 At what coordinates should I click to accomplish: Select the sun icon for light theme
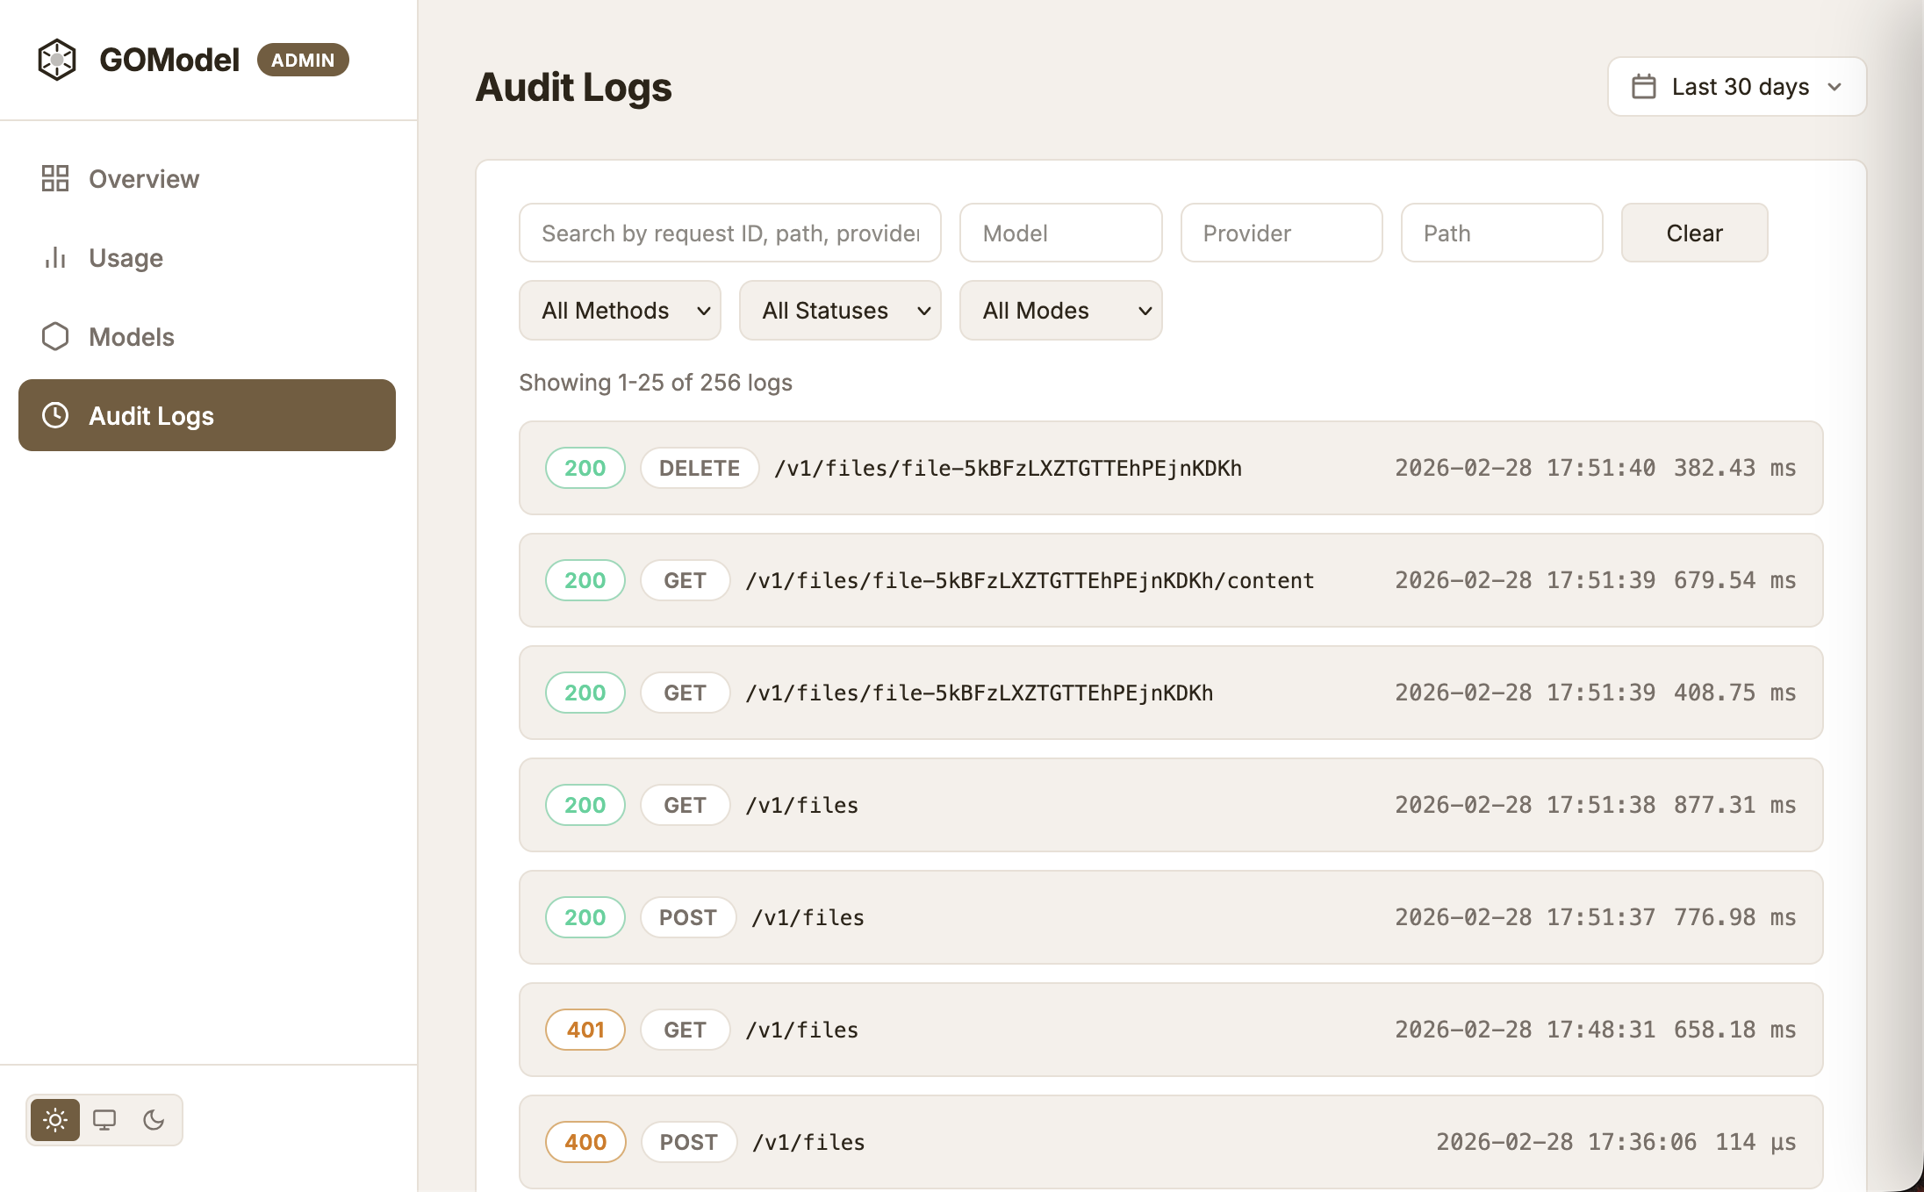coord(55,1120)
